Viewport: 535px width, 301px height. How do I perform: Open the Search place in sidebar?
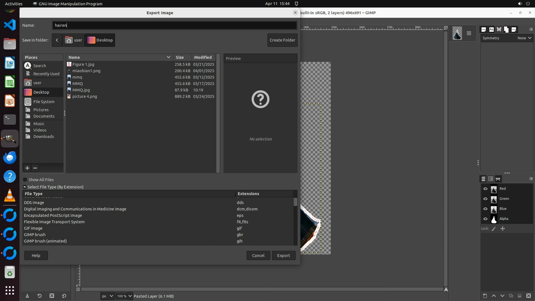tap(40, 66)
